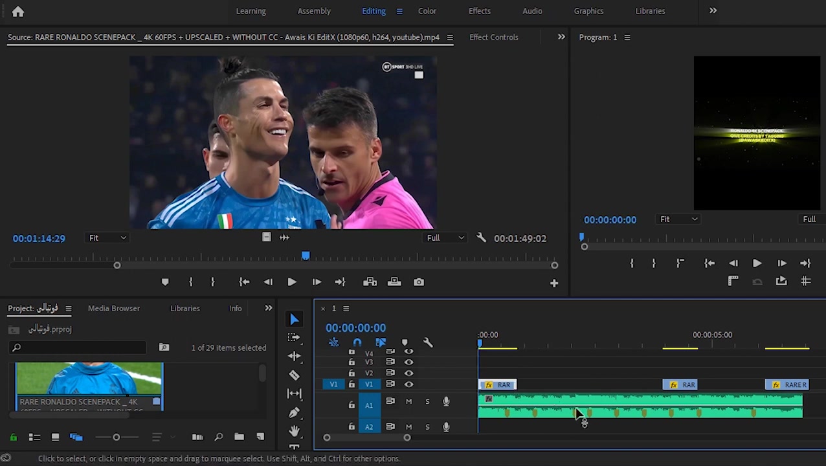Click New Item icon in Project panel
The height and width of the screenshot is (466, 826).
tap(260, 437)
